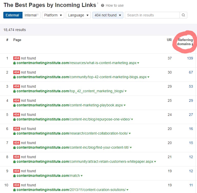Click info icon next to page title
Viewport: 197px width, 193px height.
pyautogui.click(x=98, y=3)
